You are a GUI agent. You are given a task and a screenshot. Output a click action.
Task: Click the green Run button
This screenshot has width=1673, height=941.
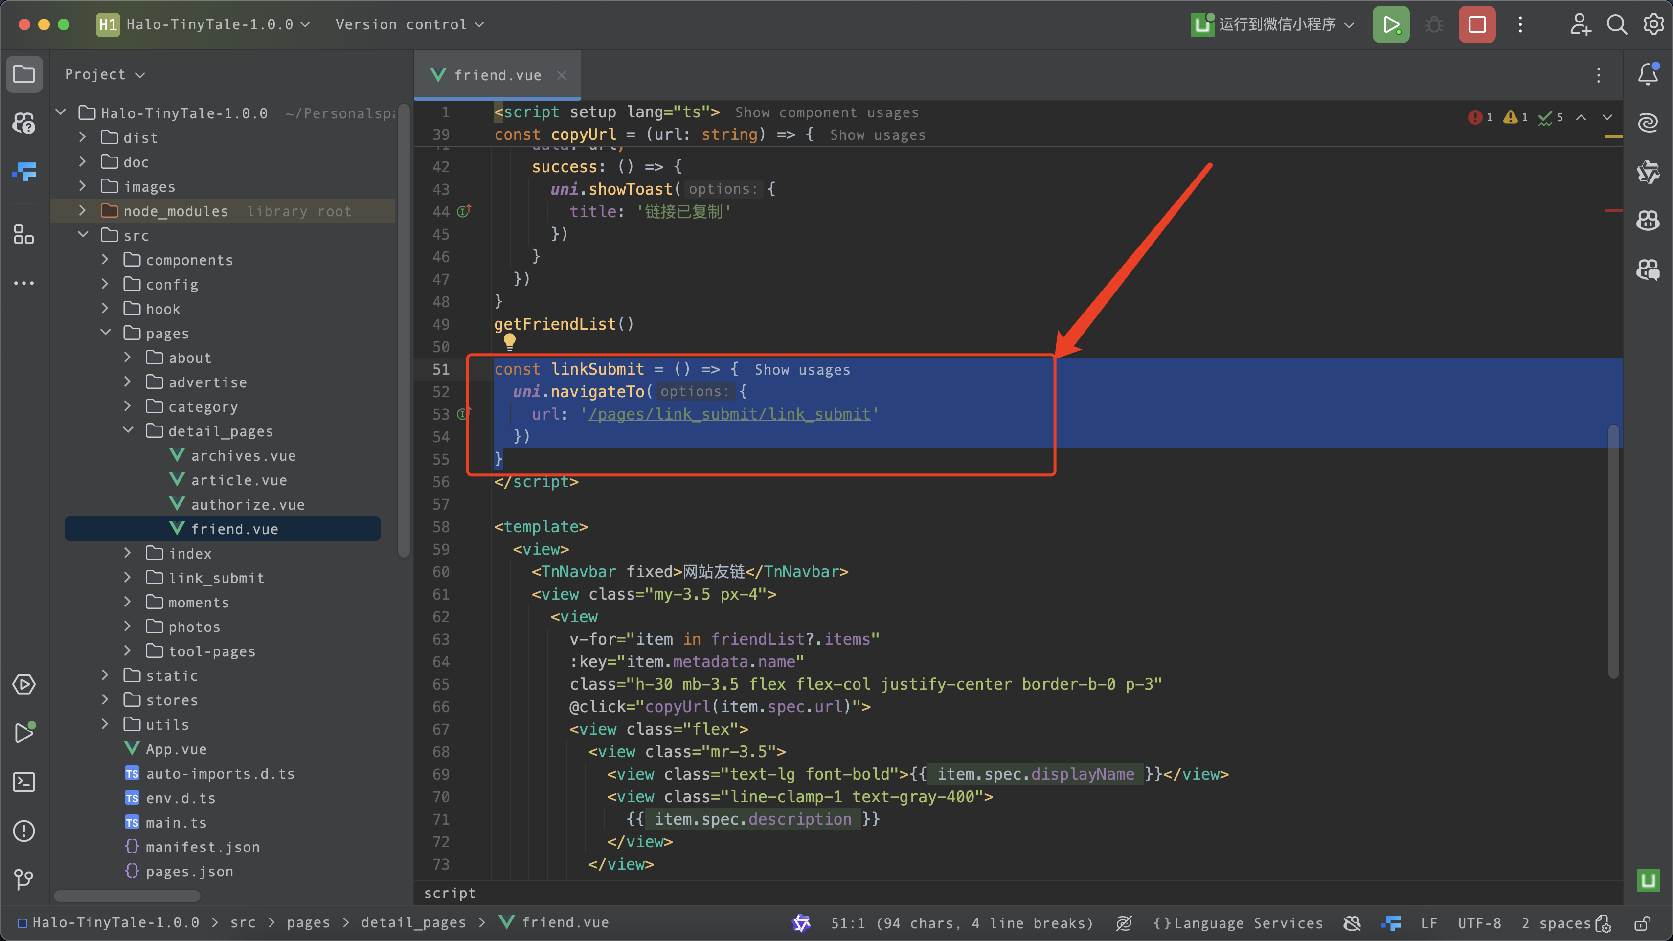[x=1390, y=24]
